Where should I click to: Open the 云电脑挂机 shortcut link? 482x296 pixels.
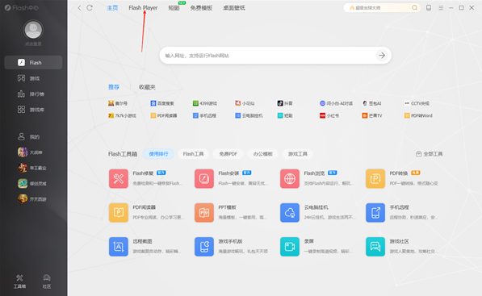249,116
